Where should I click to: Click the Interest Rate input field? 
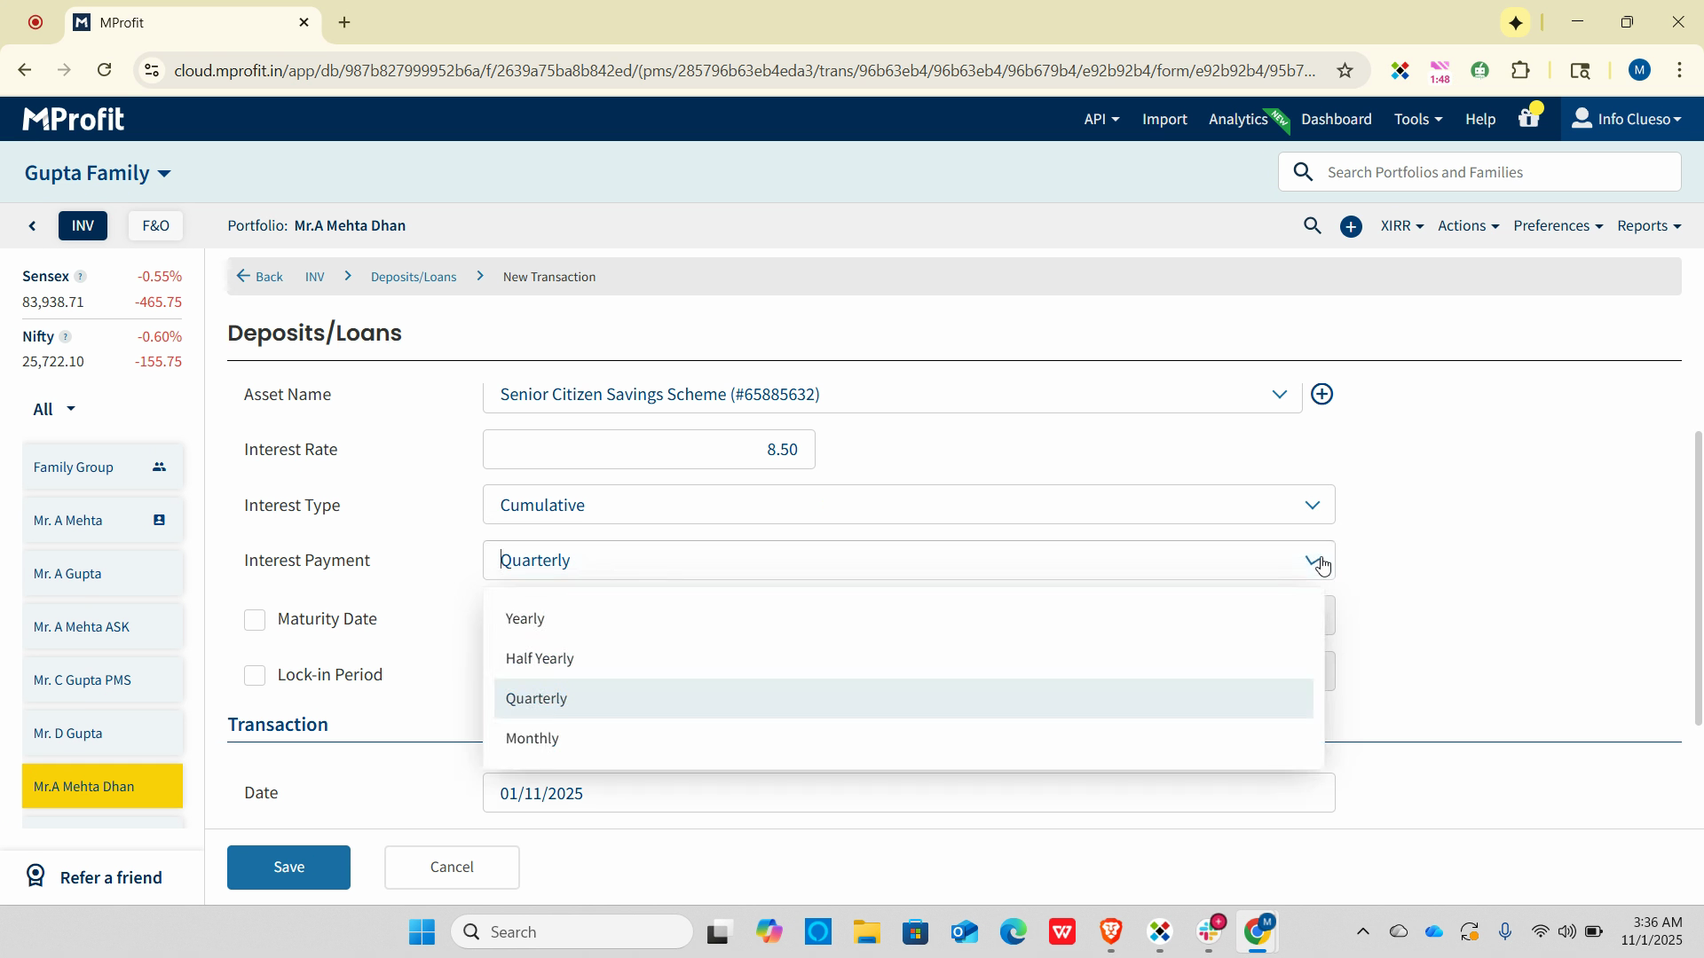(649, 450)
